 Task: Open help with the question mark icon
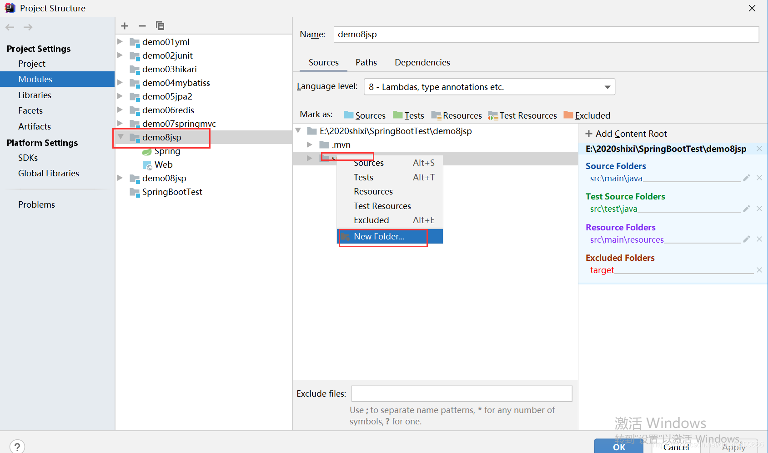click(x=17, y=446)
